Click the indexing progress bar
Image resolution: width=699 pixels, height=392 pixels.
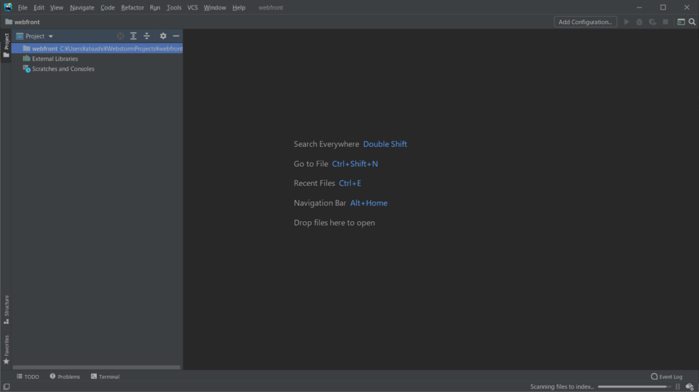tap(634, 387)
